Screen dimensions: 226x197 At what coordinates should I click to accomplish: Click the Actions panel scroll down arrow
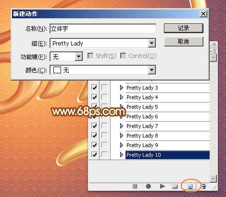[x=213, y=179]
